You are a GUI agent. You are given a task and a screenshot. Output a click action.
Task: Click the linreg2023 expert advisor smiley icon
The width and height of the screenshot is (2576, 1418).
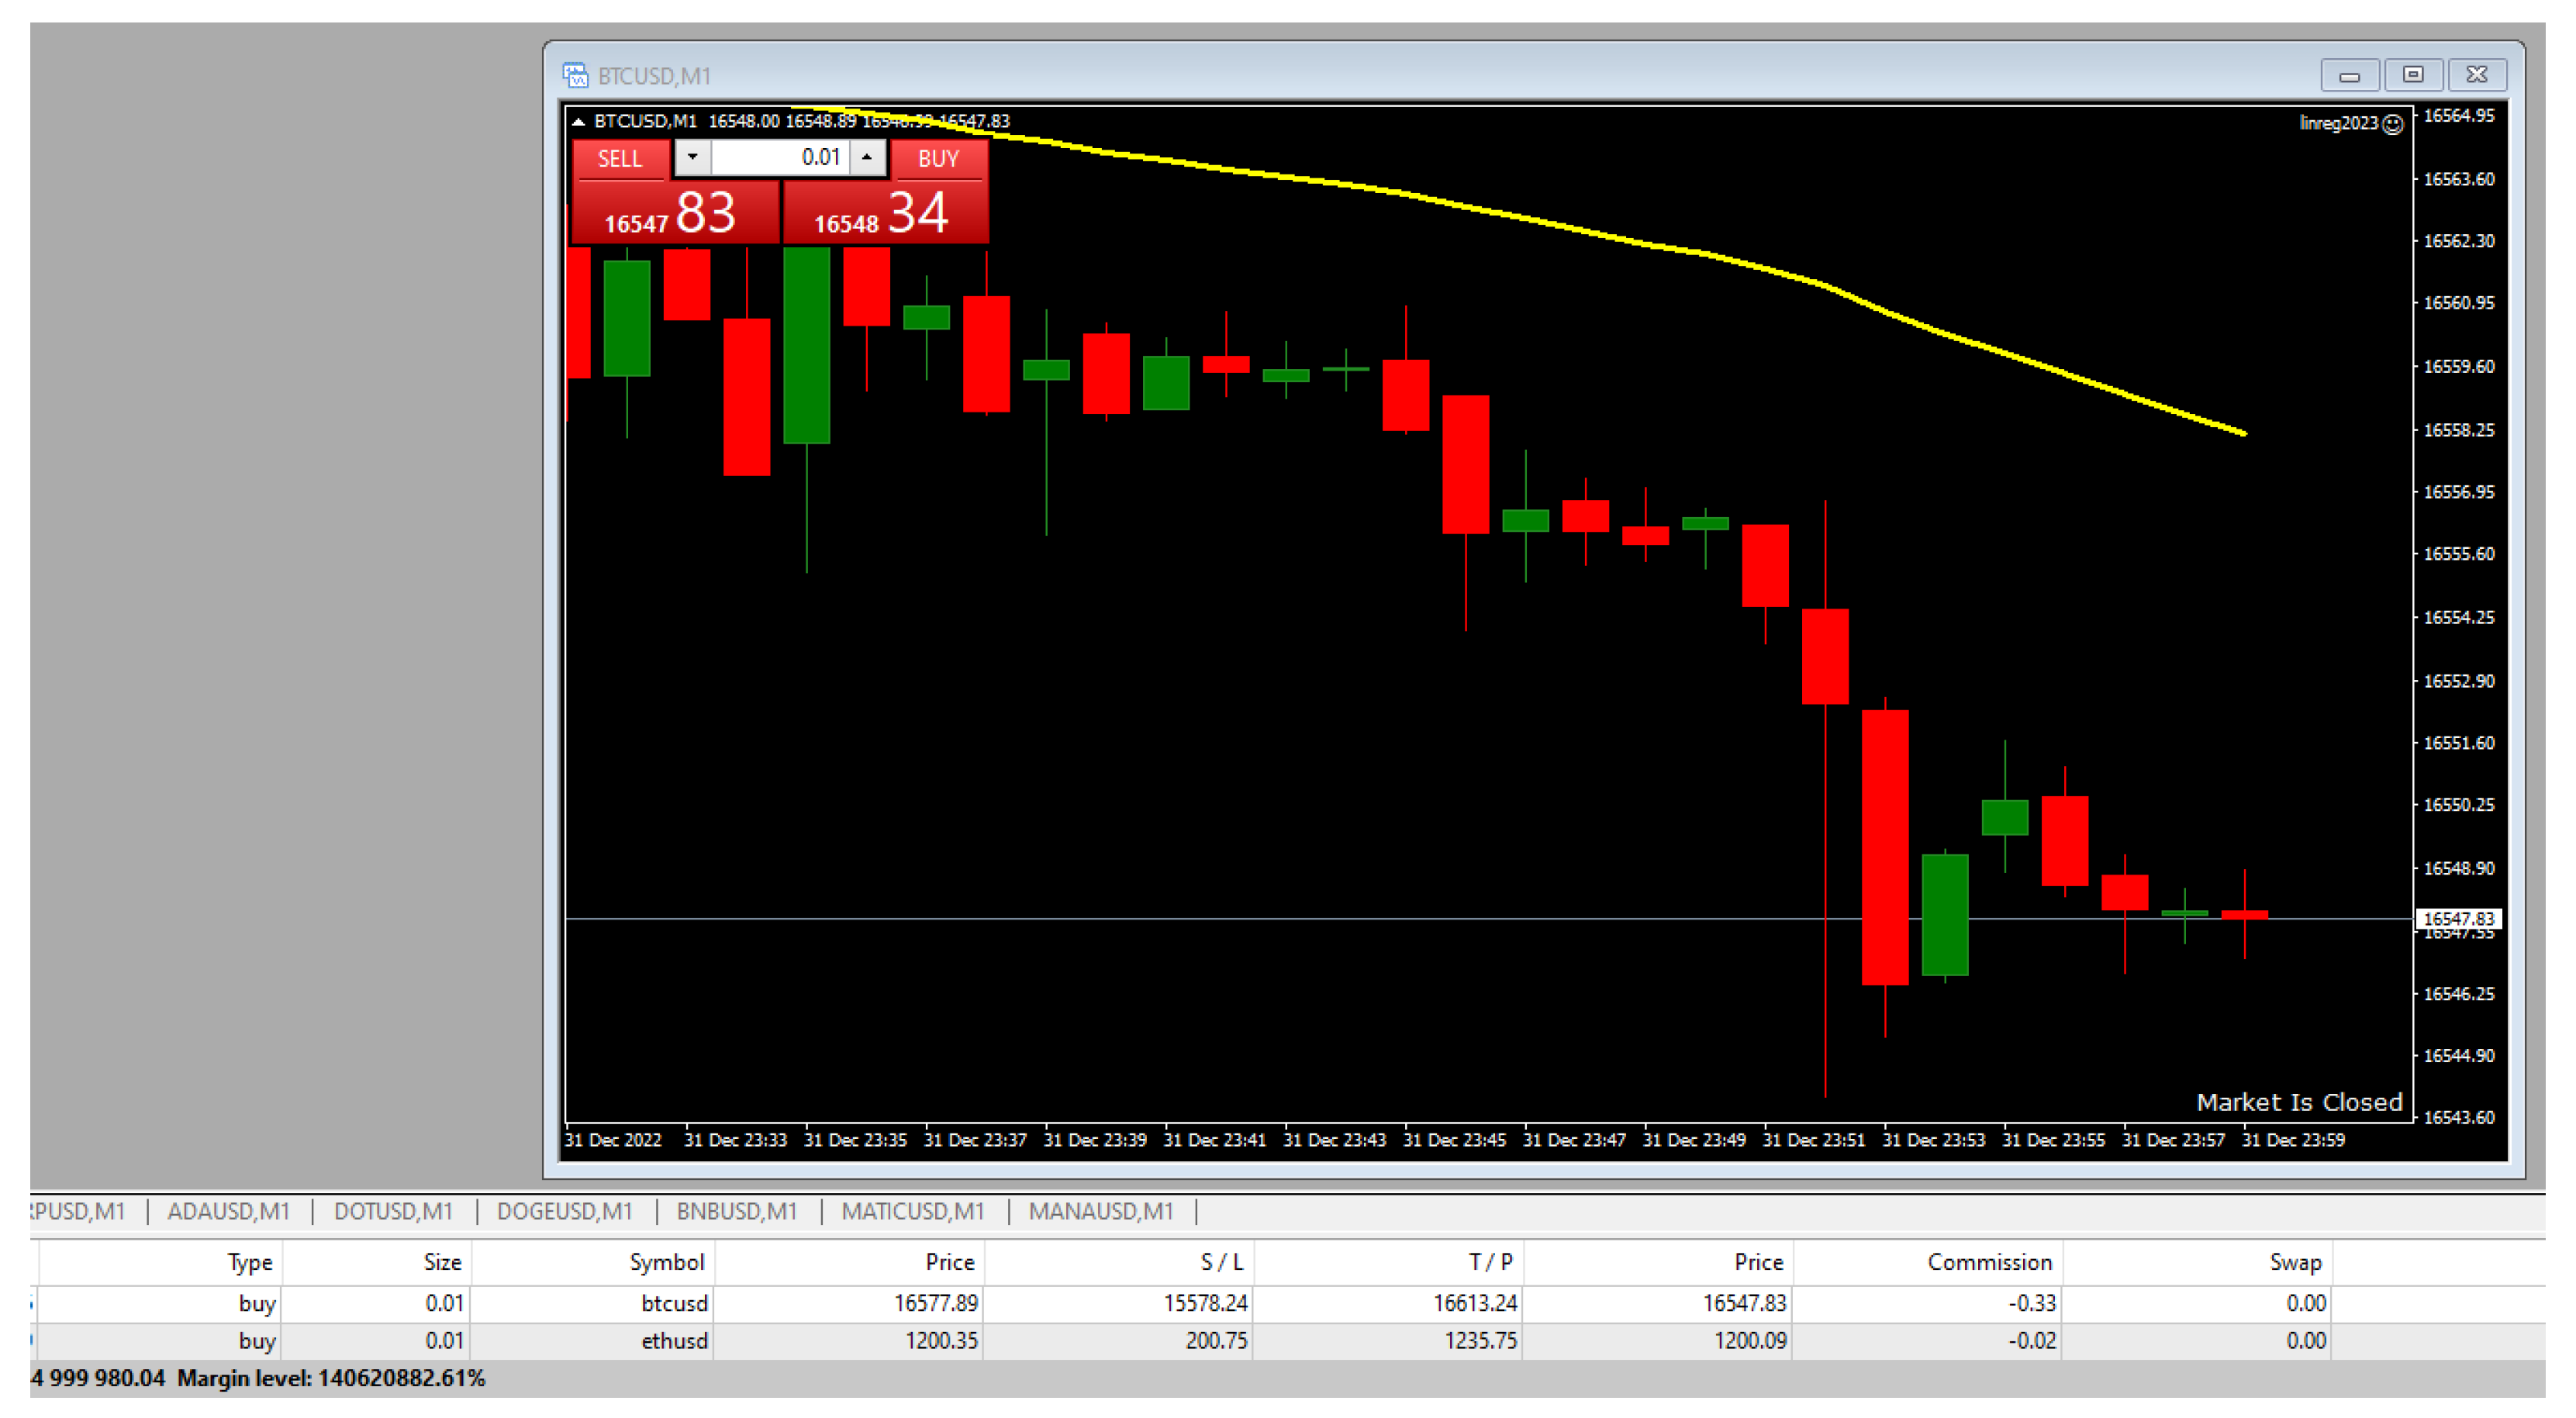click(2392, 124)
